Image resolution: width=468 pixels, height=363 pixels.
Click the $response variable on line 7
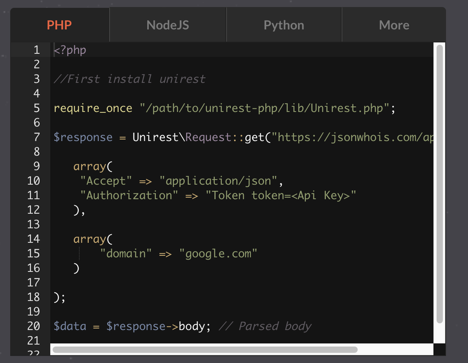coord(83,137)
